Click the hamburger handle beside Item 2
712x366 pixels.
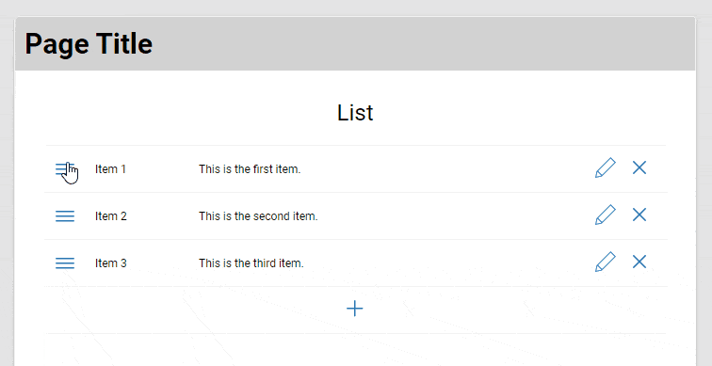pos(65,216)
